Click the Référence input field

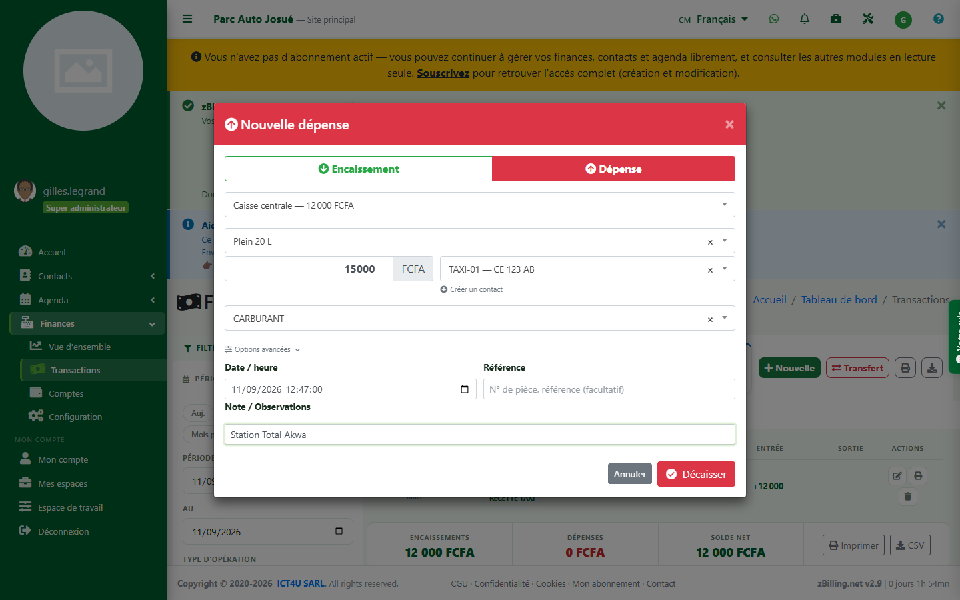(x=609, y=389)
